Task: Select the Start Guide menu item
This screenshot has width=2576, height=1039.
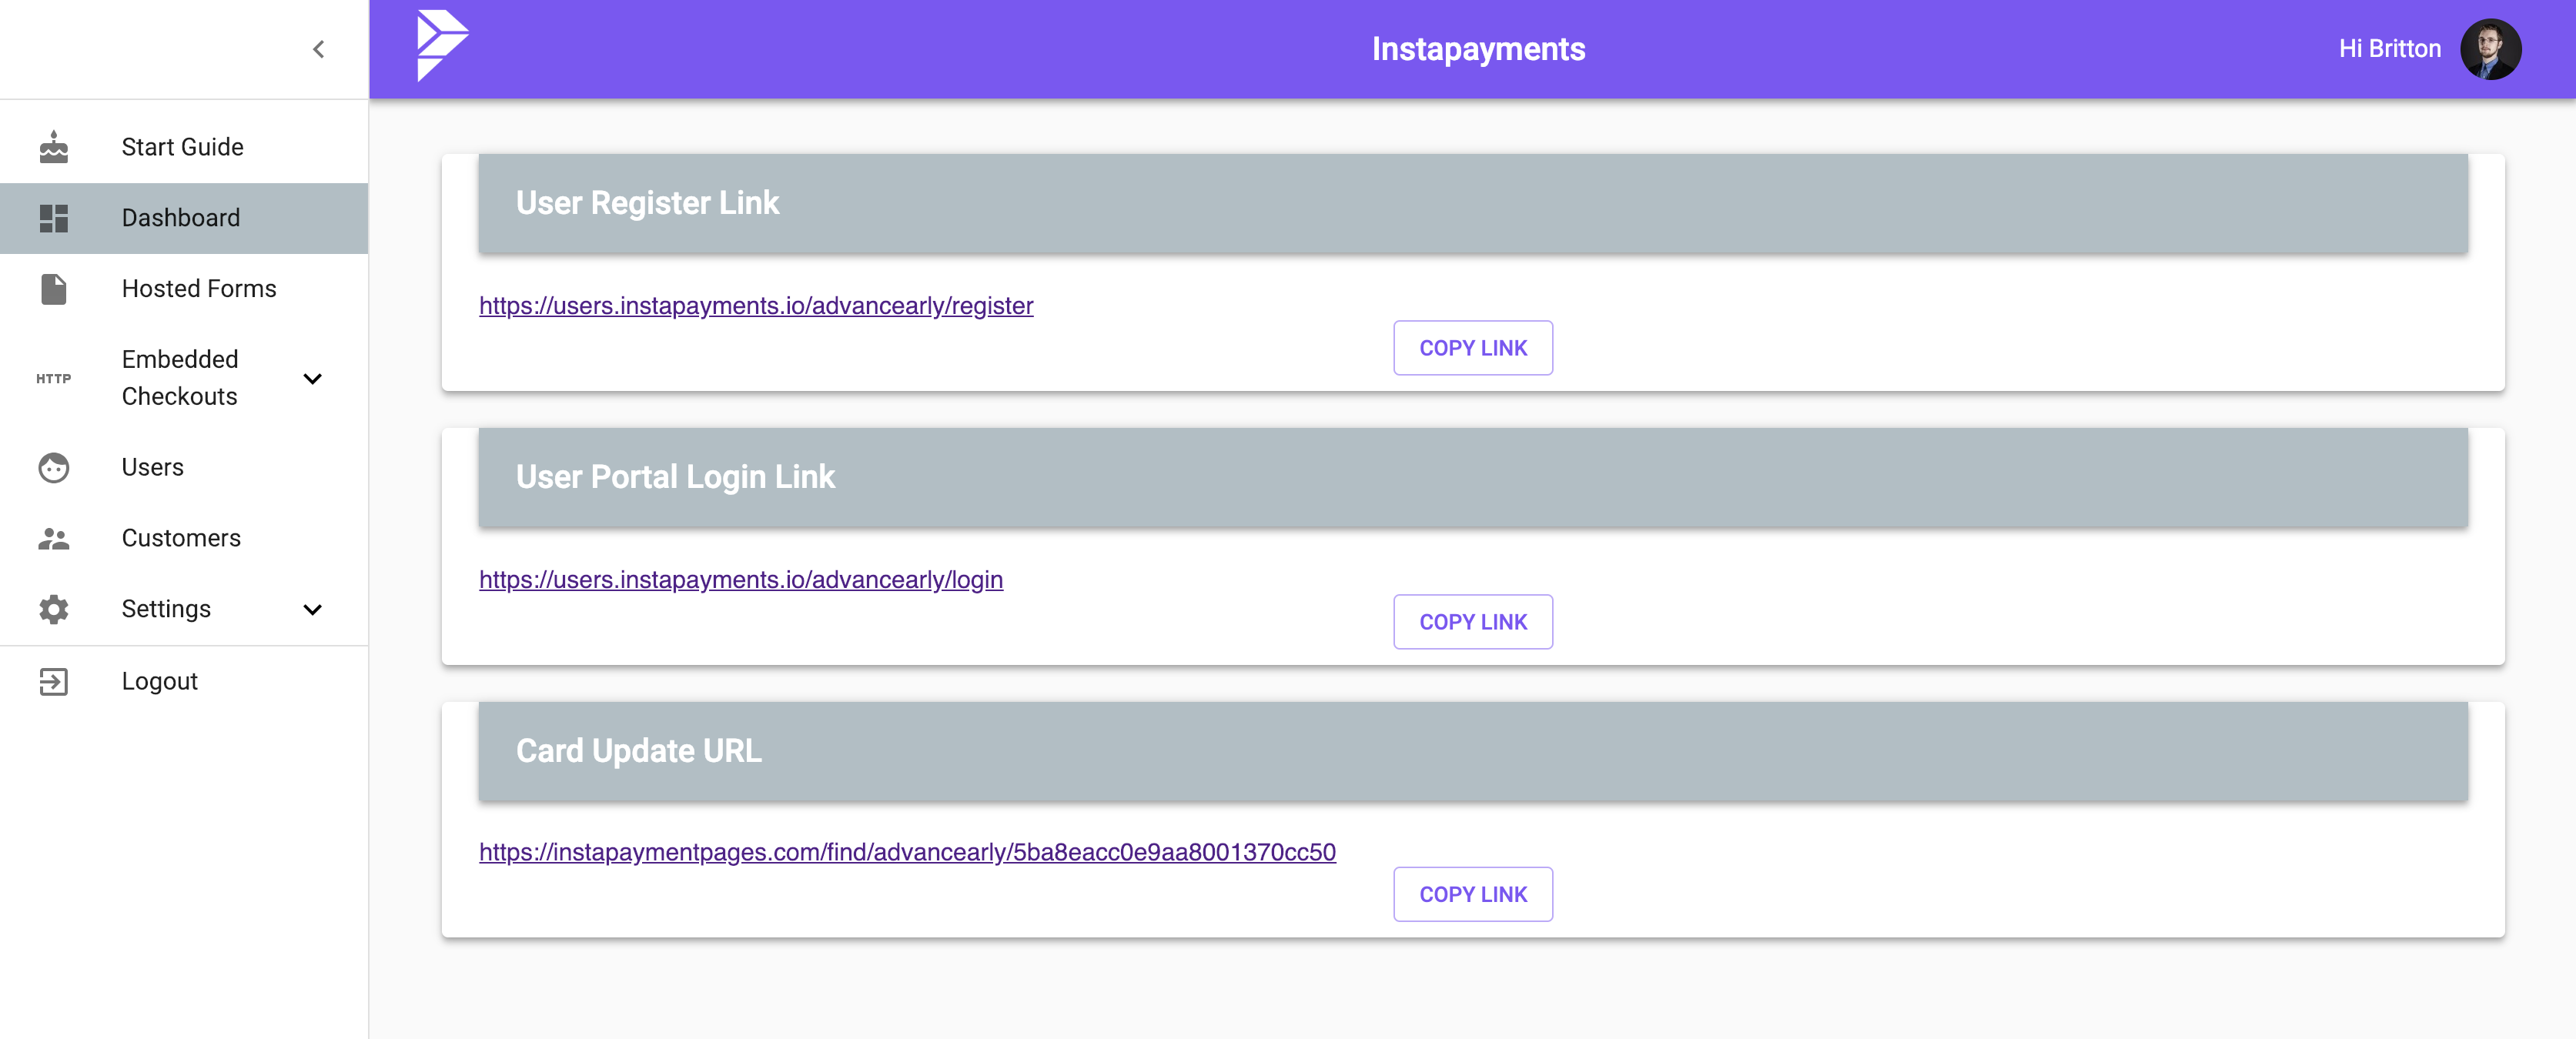Action: pos(182,146)
